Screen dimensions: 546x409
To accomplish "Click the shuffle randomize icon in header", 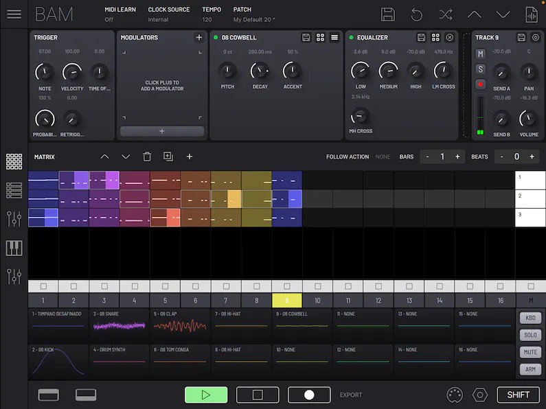I will pyautogui.click(x=445, y=14).
